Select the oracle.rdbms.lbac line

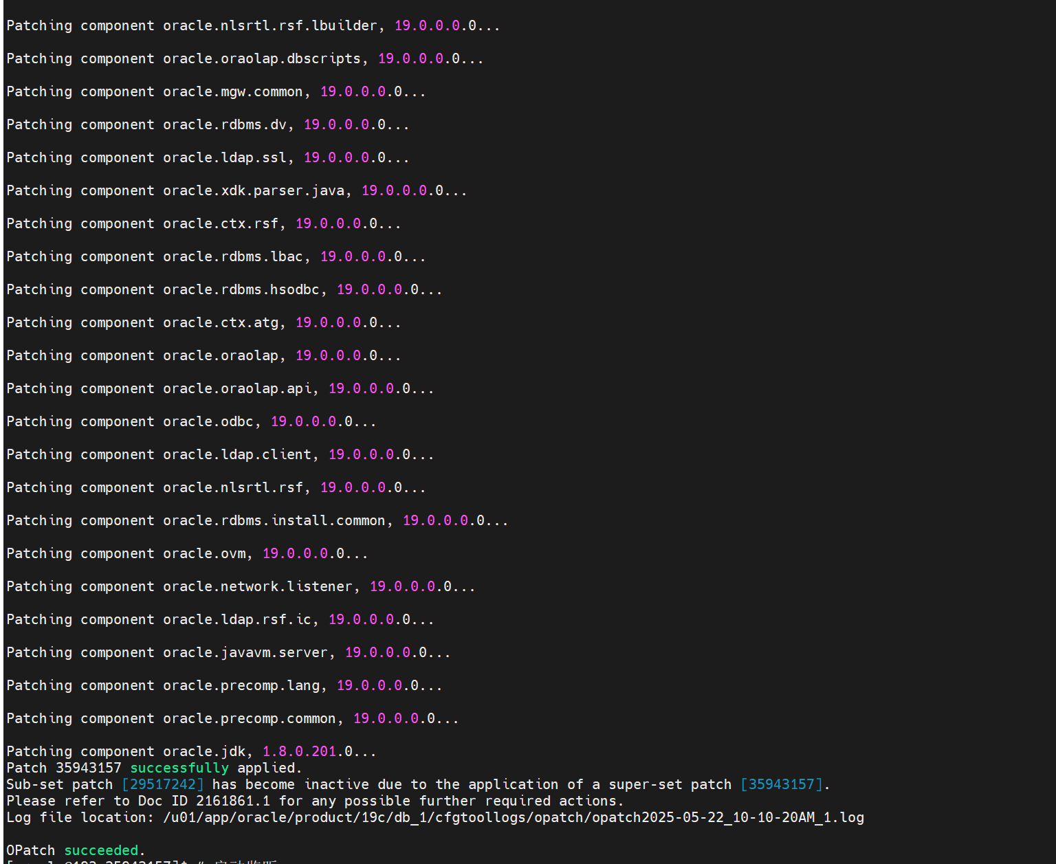click(216, 256)
